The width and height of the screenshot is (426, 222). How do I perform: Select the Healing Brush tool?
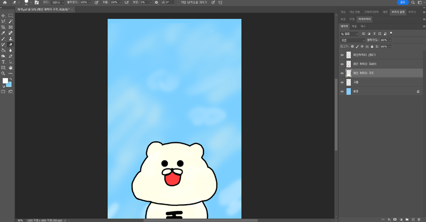pyautogui.click(x=10, y=33)
